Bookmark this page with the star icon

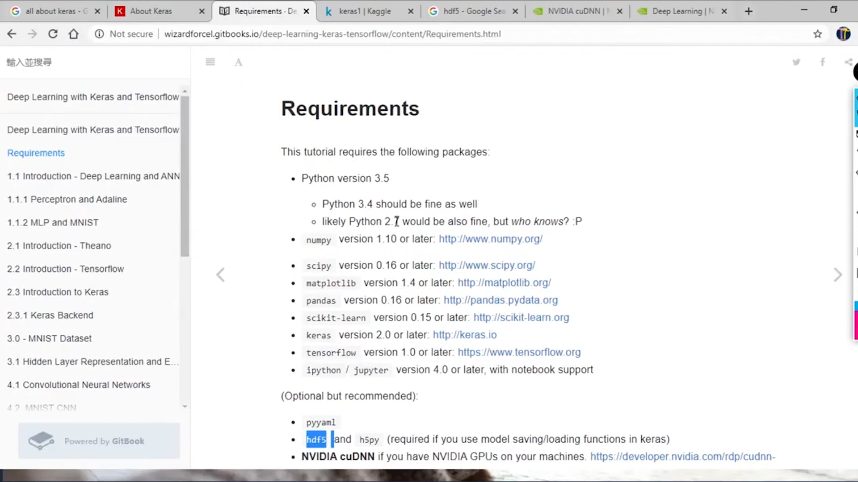point(818,34)
